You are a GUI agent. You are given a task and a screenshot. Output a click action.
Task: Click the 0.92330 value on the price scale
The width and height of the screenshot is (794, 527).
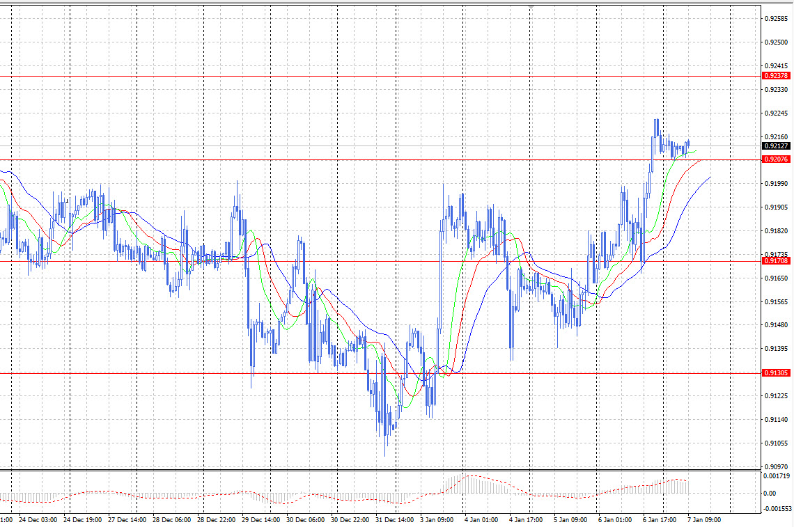coord(776,90)
